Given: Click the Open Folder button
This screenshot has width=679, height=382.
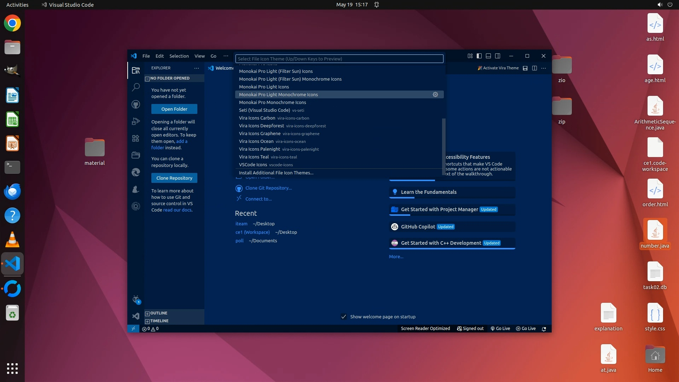Looking at the screenshot, I should [174, 109].
